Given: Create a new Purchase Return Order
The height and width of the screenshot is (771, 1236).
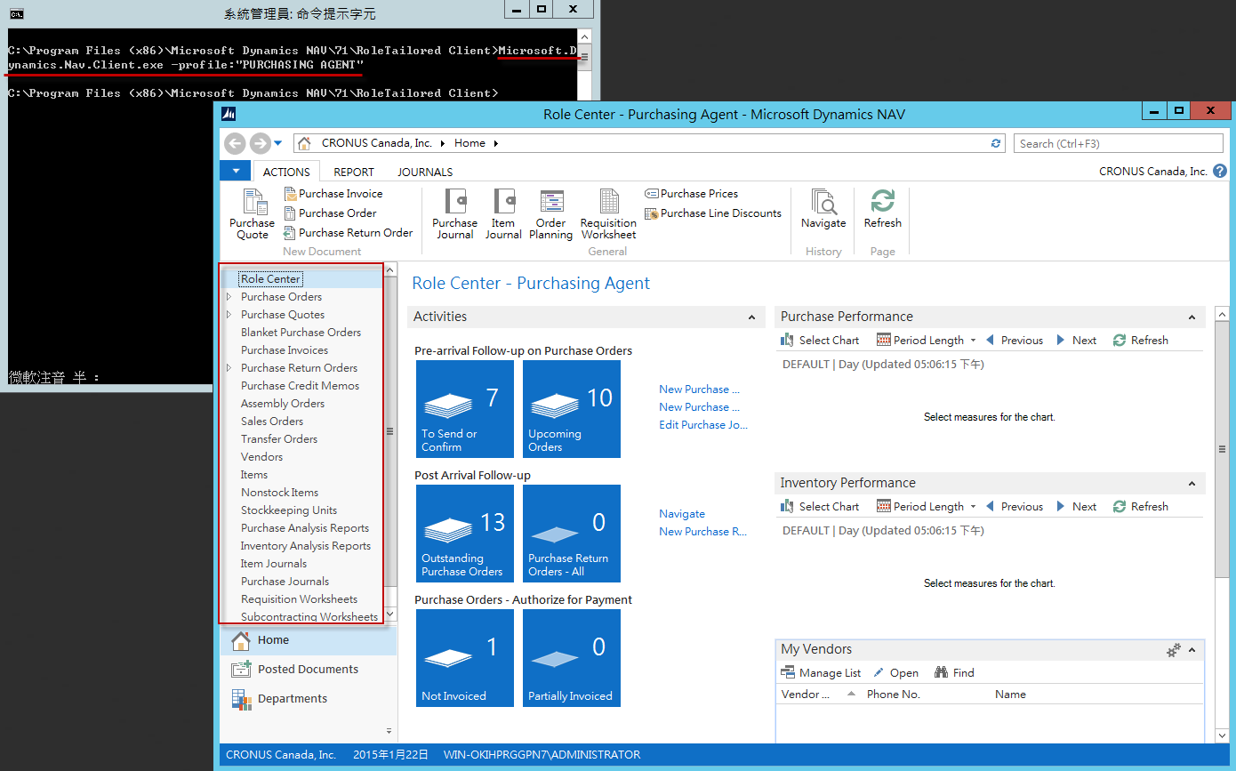Looking at the screenshot, I should (x=349, y=233).
